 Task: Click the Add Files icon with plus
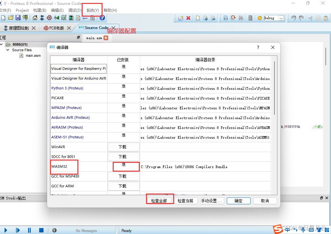[x=206, y=18]
